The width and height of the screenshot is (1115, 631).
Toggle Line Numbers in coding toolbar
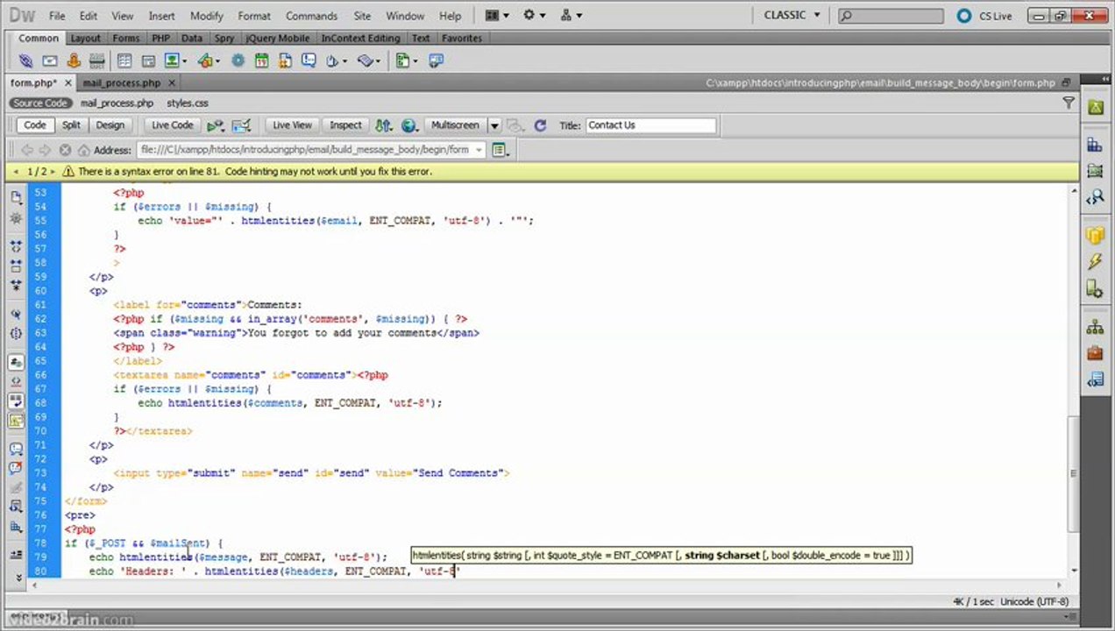16,362
